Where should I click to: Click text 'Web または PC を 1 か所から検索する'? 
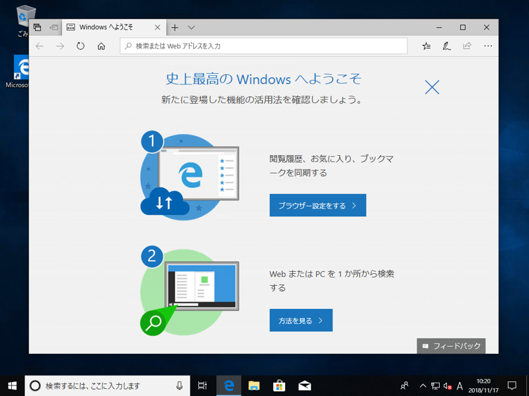pyautogui.click(x=332, y=280)
